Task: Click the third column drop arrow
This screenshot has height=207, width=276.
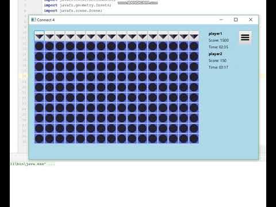Action: coord(60,36)
